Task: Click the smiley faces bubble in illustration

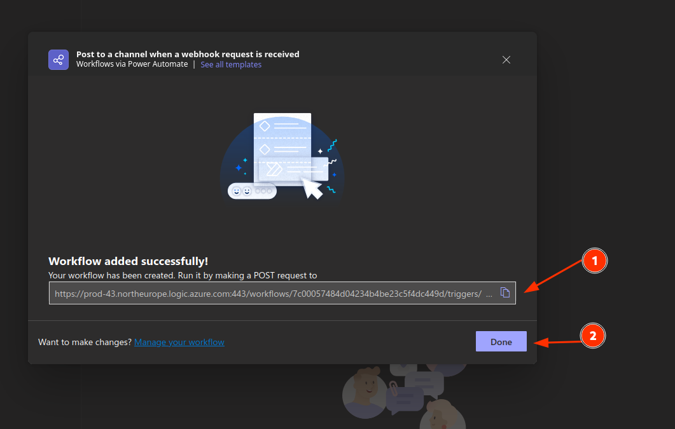Action: (x=252, y=191)
